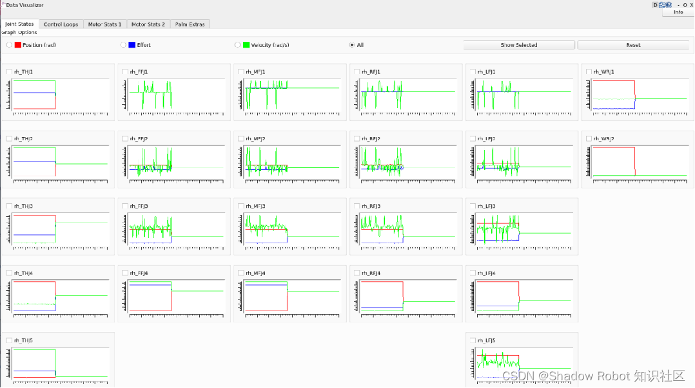
Task: Select the Effort radio button
Action: [x=123, y=45]
